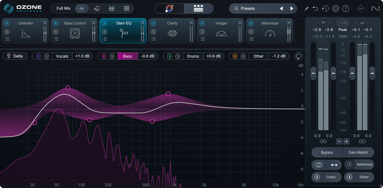
Task: Solo the Vocals stem
Action: [46, 56]
